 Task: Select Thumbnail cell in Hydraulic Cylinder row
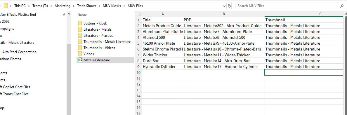click(304, 67)
